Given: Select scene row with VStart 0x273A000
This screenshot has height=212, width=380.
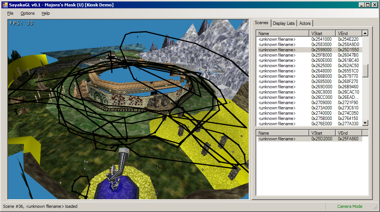Looking at the screenshot, I should point(310,108).
